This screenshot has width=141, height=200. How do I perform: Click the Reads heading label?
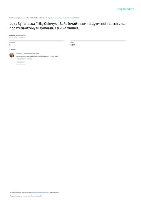72,42
